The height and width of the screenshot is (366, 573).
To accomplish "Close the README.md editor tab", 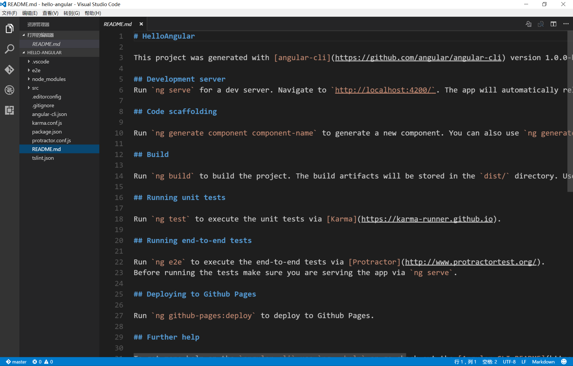I will (x=141, y=24).
